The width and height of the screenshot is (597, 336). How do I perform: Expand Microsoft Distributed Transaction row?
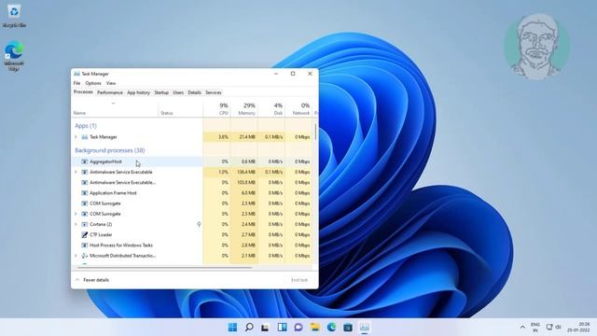(x=76, y=256)
